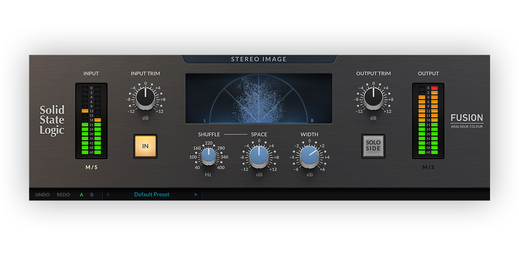Click the OUTPUT TRIM knob

tap(373, 98)
